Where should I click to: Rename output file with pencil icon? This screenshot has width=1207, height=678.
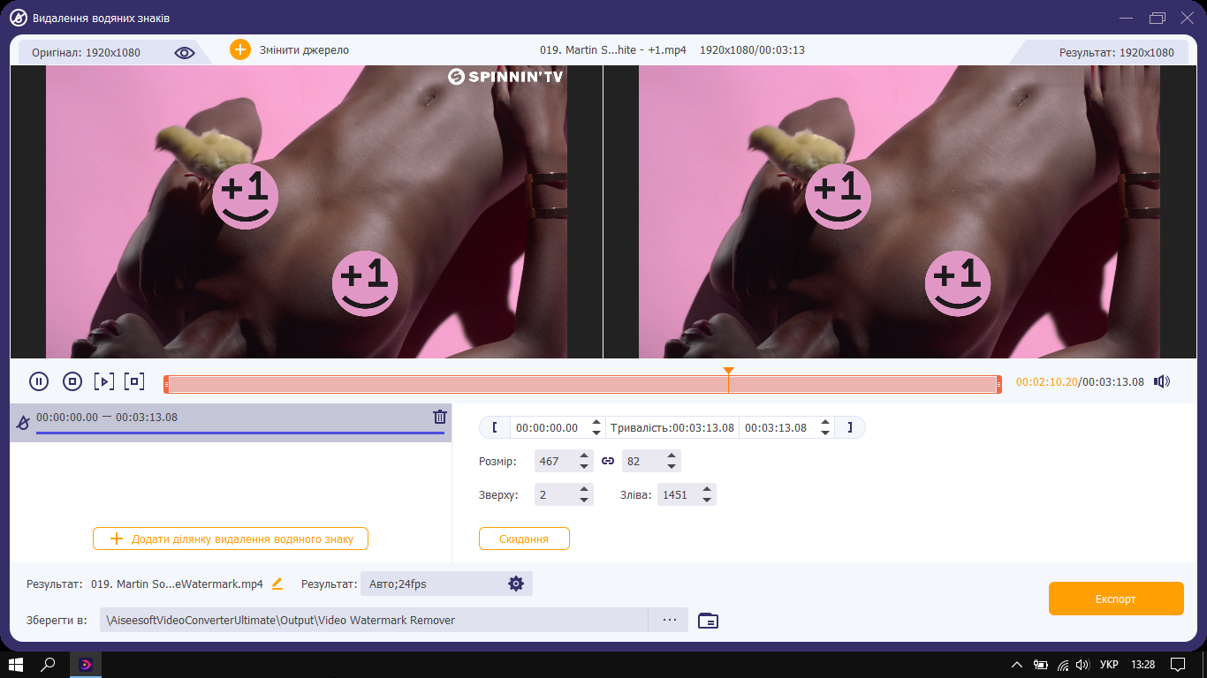pos(277,584)
